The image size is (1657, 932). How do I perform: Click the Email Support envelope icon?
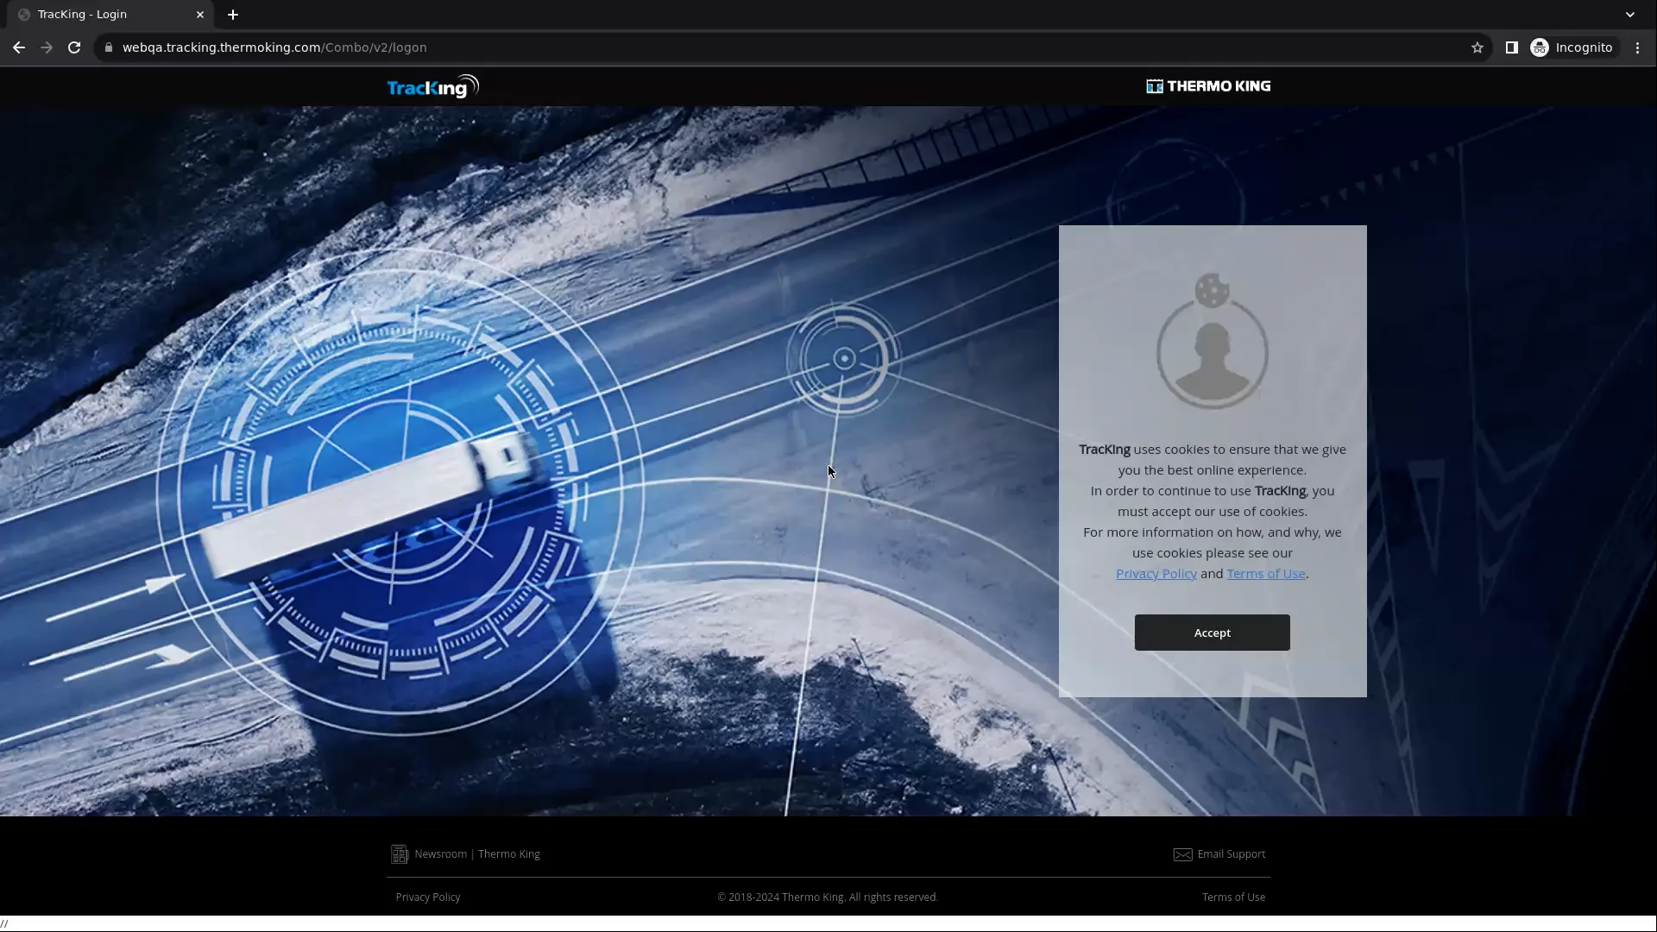1182,853
